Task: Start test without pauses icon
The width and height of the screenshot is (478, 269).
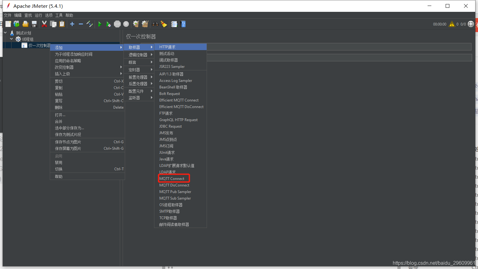Action: pos(108,24)
